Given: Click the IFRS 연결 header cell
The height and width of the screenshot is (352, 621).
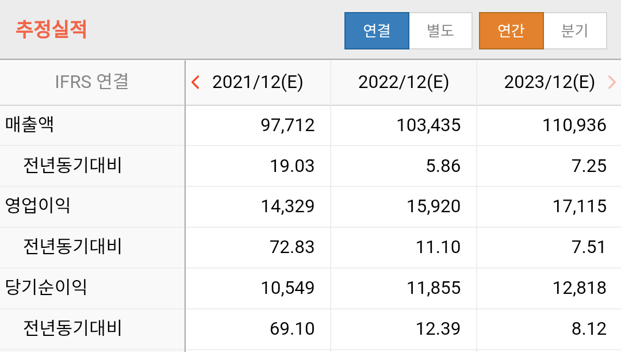Looking at the screenshot, I should tap(92, 82).
